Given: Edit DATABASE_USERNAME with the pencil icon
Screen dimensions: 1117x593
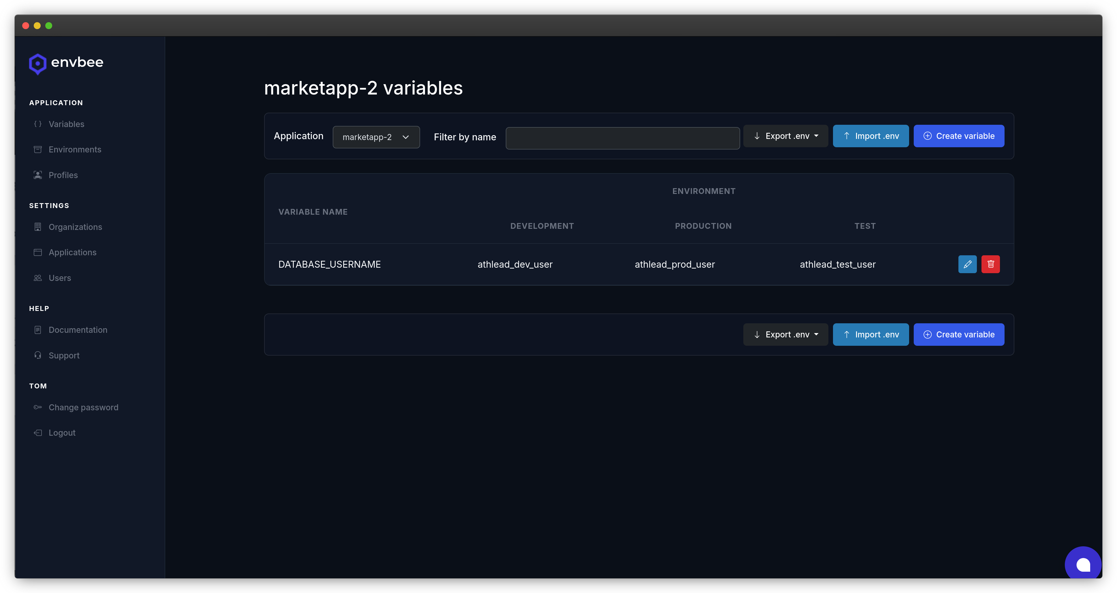Looking at the screenshot, I should pos(967,264).
